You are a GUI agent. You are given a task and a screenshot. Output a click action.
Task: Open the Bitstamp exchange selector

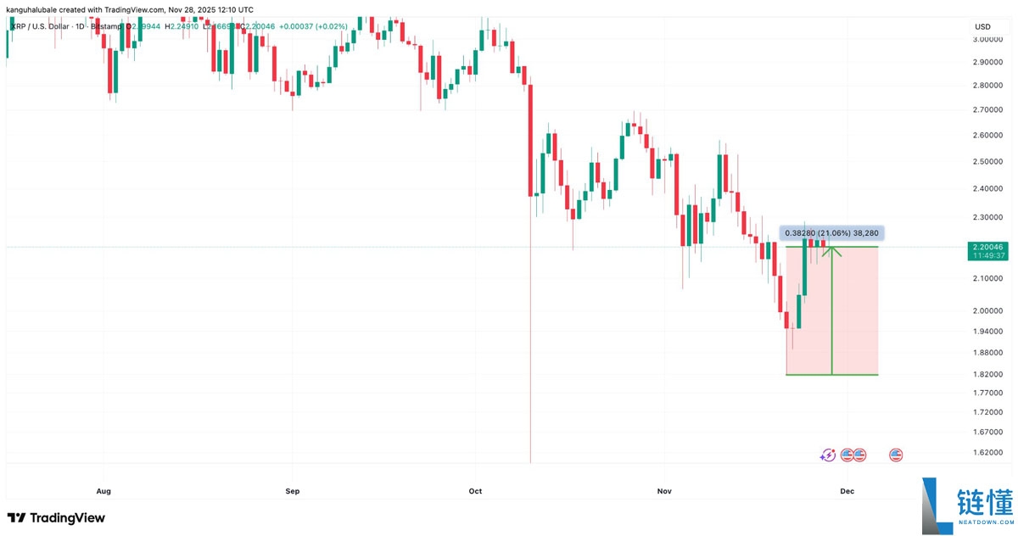coord(105,26)
